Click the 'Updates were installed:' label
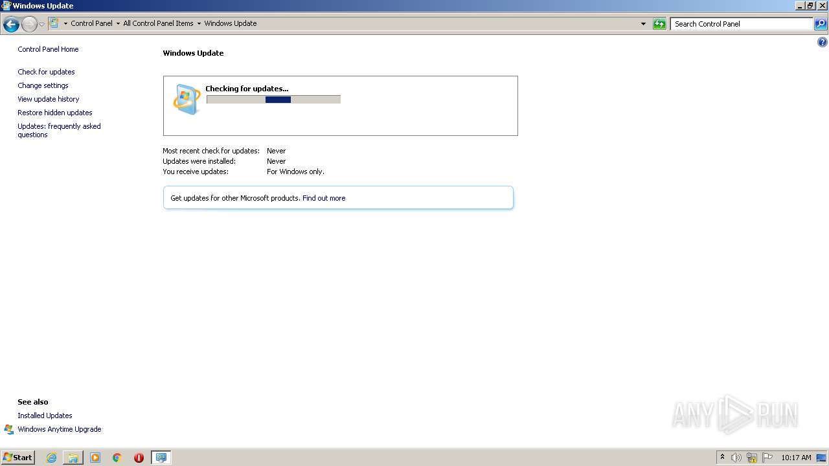Screen dimensions: 829x466 click(199, 161)
